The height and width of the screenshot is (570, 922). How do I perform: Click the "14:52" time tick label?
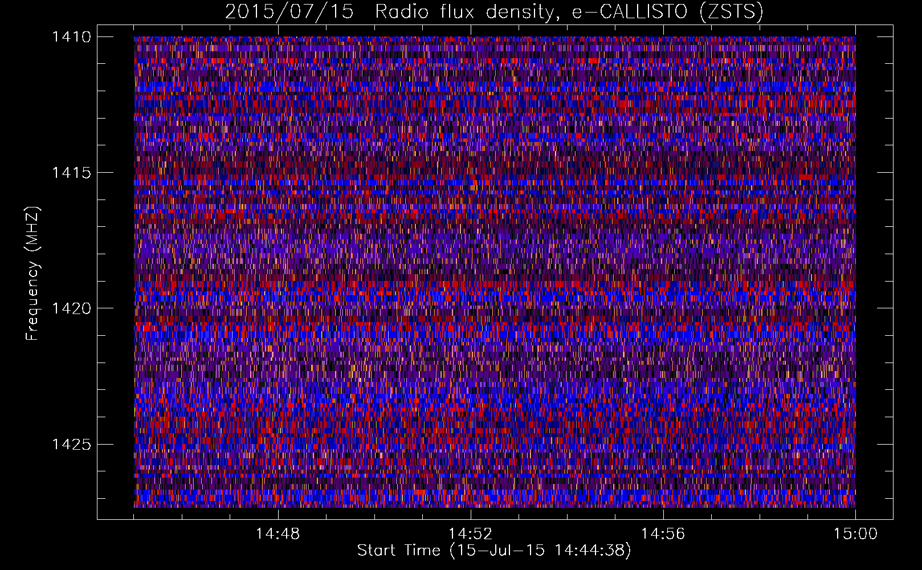click(470, 534)
